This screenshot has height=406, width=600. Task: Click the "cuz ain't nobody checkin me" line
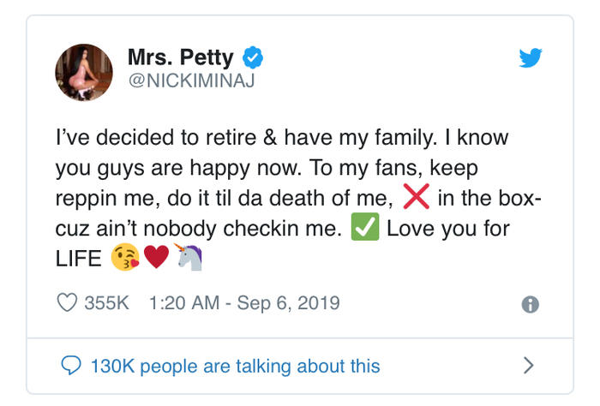[x=199, y=230]
